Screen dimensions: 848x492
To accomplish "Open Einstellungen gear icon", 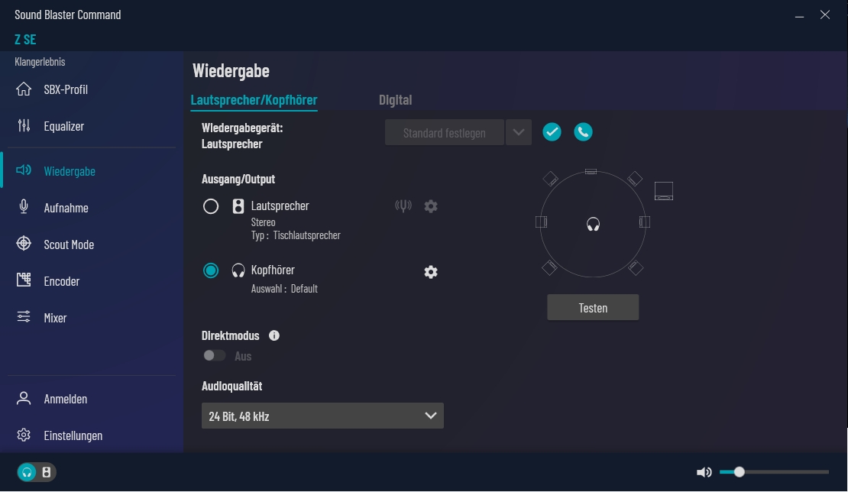I will pos(23,435).
